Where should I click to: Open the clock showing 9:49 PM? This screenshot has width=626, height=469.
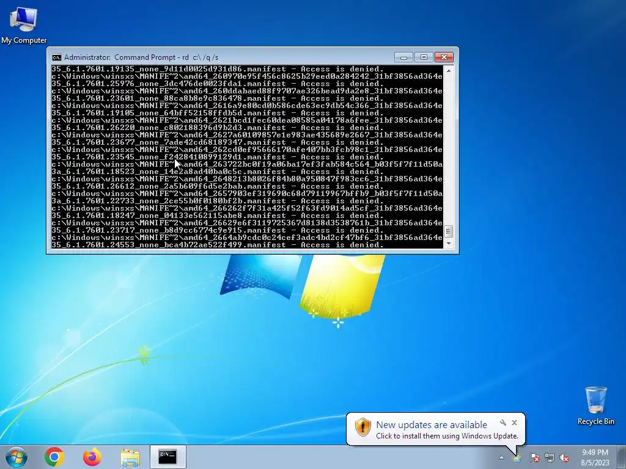(595, 453)
